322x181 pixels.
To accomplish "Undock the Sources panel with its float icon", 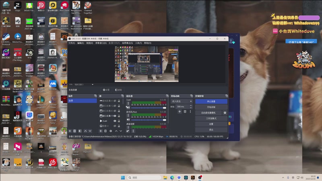I will pos(122,96).
